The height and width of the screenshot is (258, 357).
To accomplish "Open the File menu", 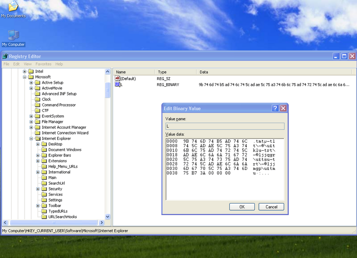I will pos(6,64).
